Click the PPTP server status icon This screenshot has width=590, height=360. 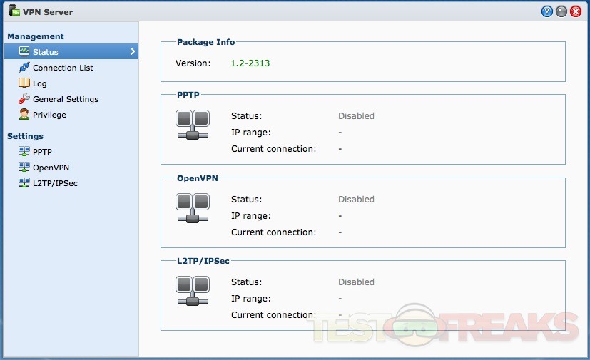tap(192, 125)
